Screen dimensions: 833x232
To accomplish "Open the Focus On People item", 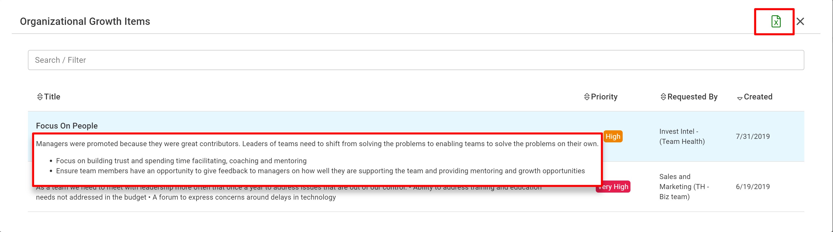I will (x=67, y=126).
